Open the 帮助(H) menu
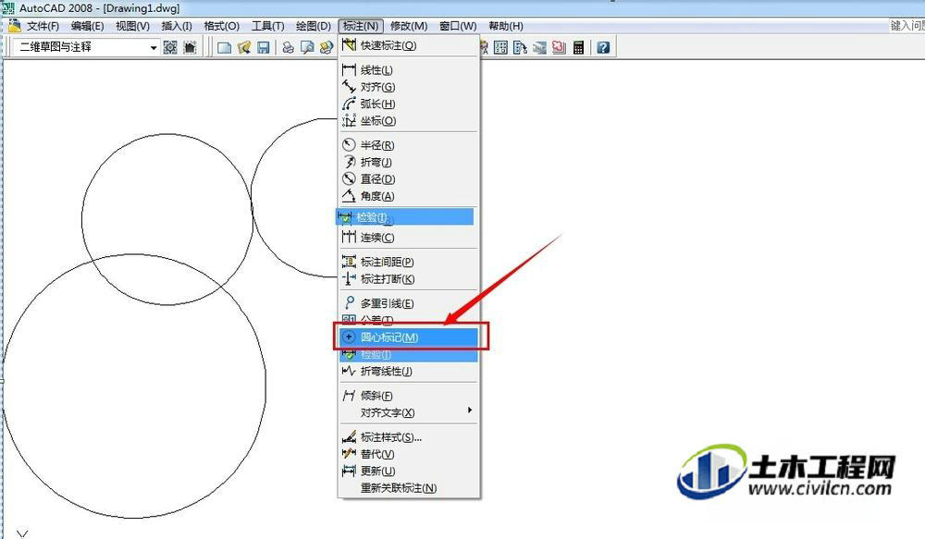 [506, 26]
